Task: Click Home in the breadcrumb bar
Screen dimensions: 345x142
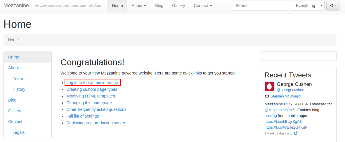Action: click(13, 40)
